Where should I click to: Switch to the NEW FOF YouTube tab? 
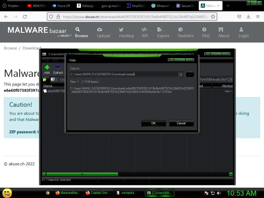pos(37,6)
